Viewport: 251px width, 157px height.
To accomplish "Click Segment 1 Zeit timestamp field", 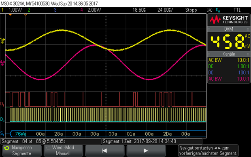I will (152, 141).
